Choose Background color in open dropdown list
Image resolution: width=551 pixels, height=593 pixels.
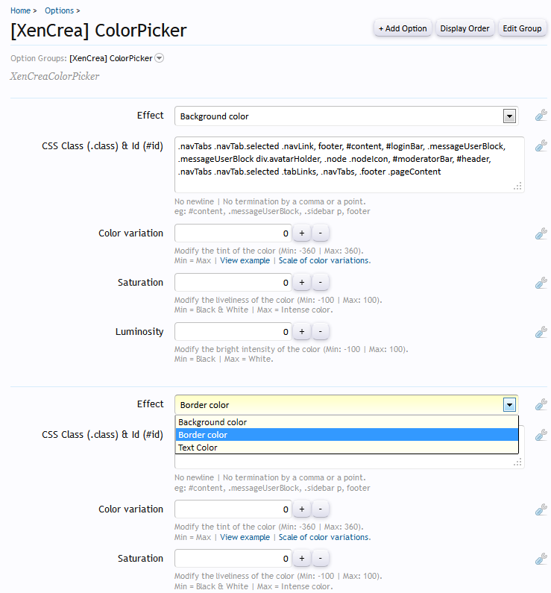click(x=347, y=422)
